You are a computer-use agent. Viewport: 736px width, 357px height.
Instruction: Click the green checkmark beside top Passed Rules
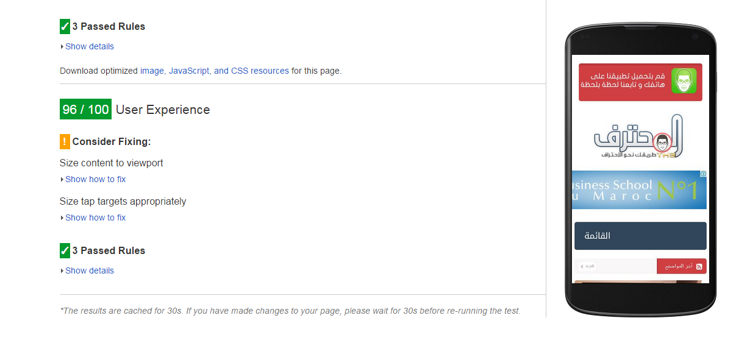(65, 26)
